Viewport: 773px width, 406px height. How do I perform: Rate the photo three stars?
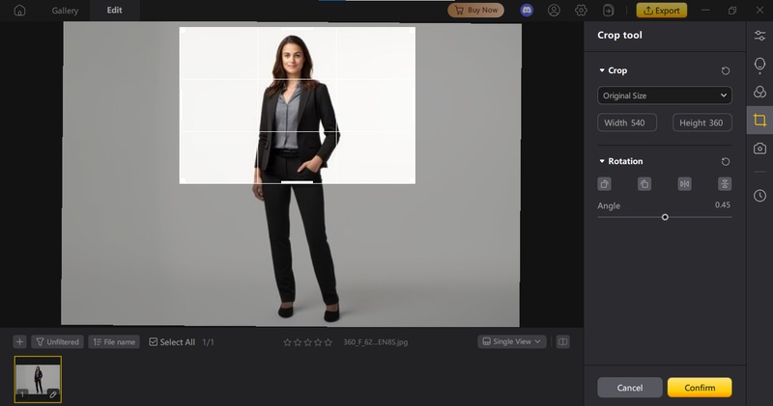[x=307, y=342]
